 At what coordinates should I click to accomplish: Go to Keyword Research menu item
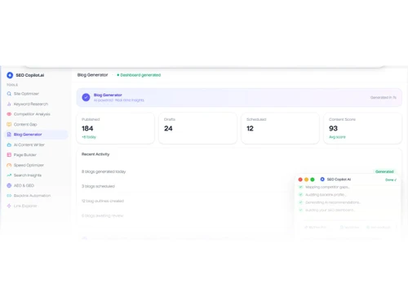coord(37,104)
